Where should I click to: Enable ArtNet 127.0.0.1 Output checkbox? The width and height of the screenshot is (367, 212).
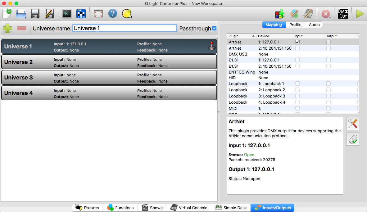pyautogui.click(x=328, y=42)
